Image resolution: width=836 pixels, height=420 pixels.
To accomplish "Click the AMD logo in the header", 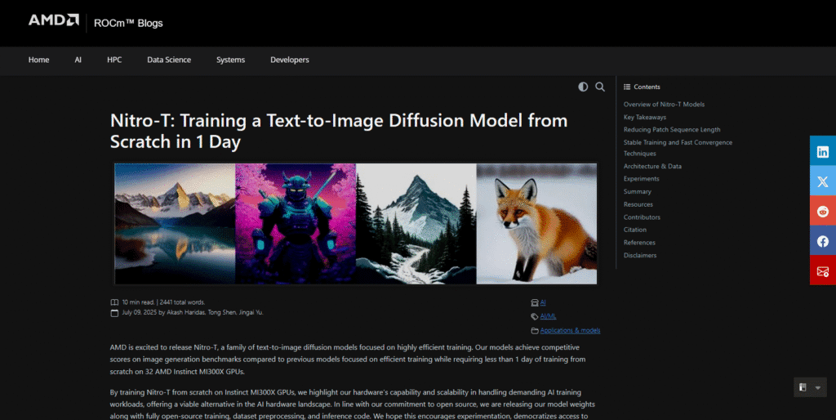I will [x=54, y=20].
